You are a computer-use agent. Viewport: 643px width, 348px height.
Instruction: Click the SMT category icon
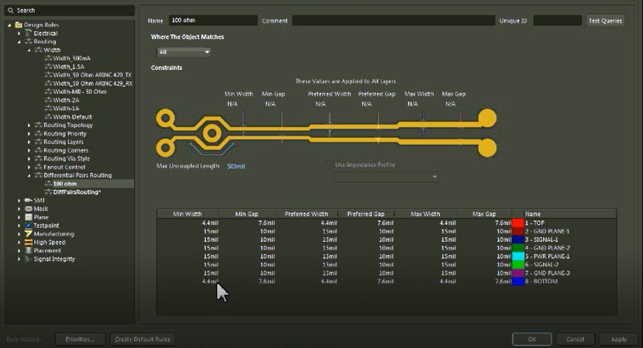(x=28, y=201)
